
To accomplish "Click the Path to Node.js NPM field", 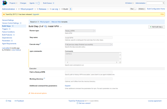I will click(x=89, y=72).
